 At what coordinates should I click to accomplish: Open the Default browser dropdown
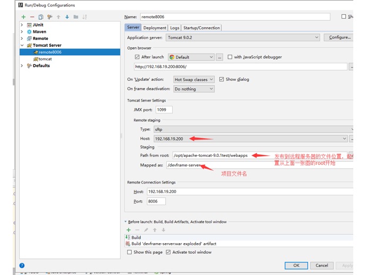[191, 57]
